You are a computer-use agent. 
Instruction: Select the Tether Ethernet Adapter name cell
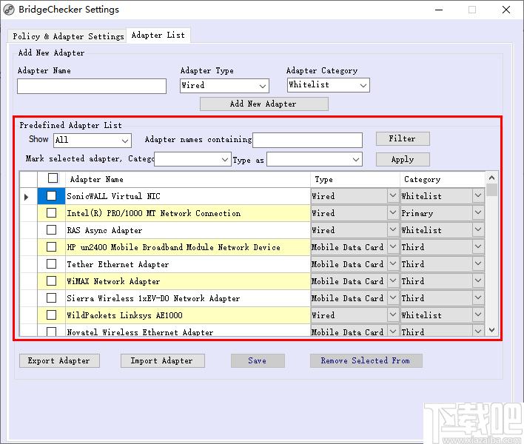188,264
